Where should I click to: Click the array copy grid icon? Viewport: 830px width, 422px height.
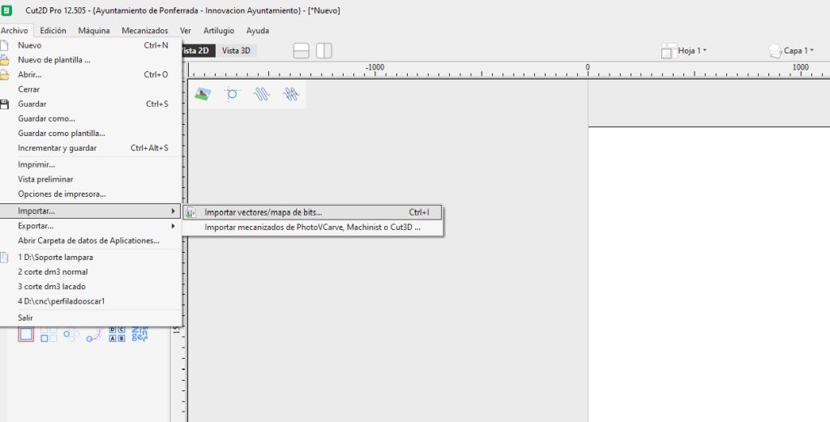click(49, 335)
